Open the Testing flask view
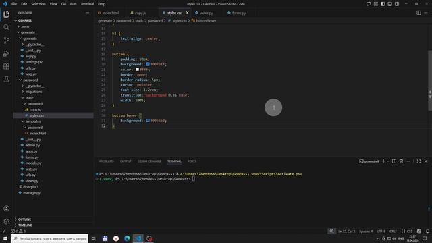This screenshot has width=432, height=243. (6, 80)
